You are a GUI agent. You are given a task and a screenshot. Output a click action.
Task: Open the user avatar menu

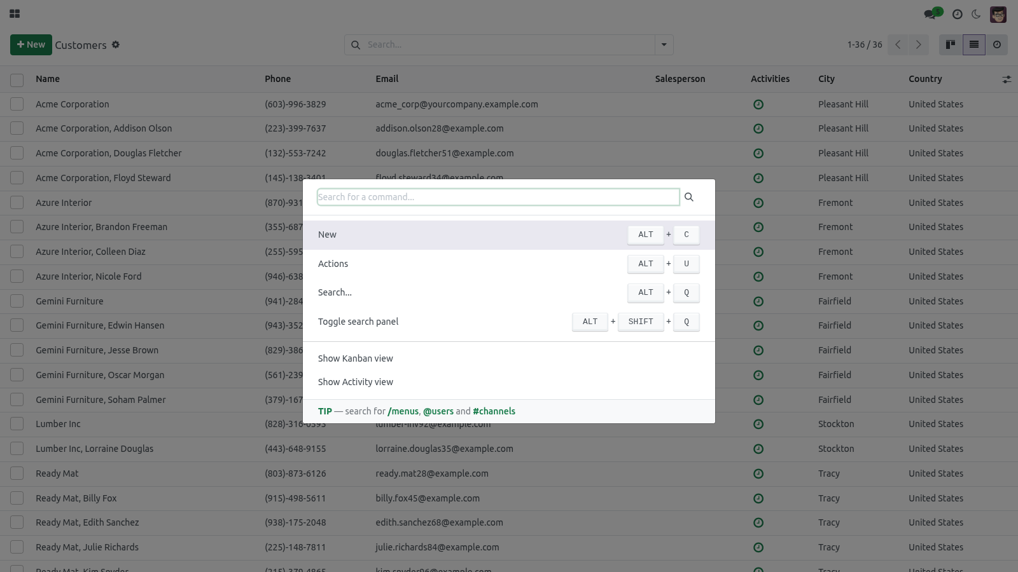click(x=998, y=14)
